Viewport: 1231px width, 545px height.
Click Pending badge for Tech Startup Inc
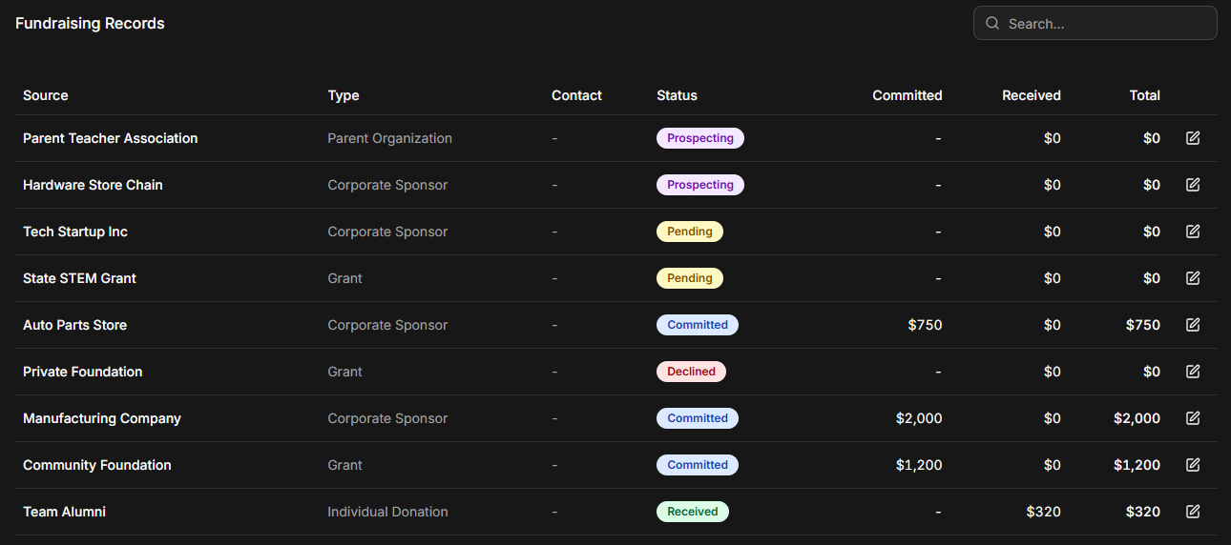coord(689,232)
